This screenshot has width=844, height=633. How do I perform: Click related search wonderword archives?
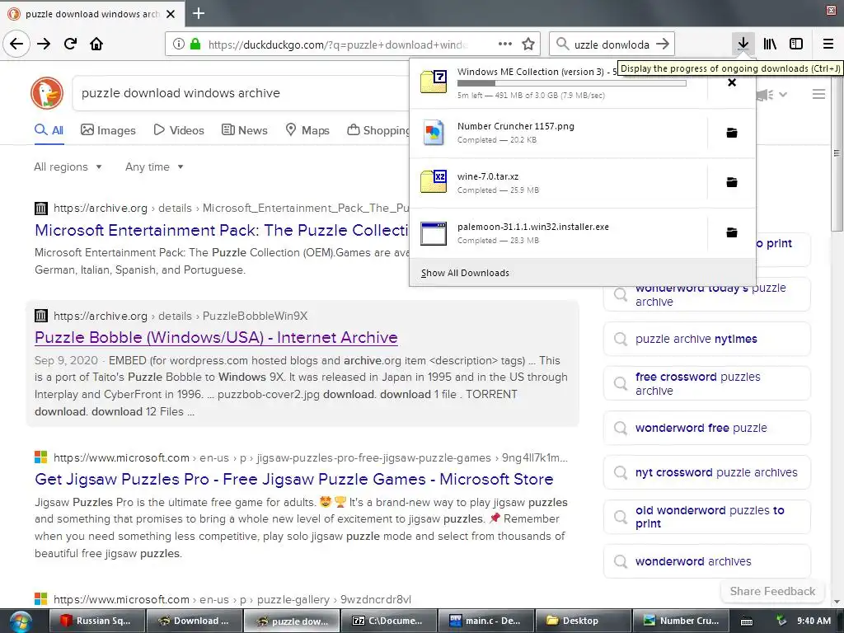click(x=706, y=561)
